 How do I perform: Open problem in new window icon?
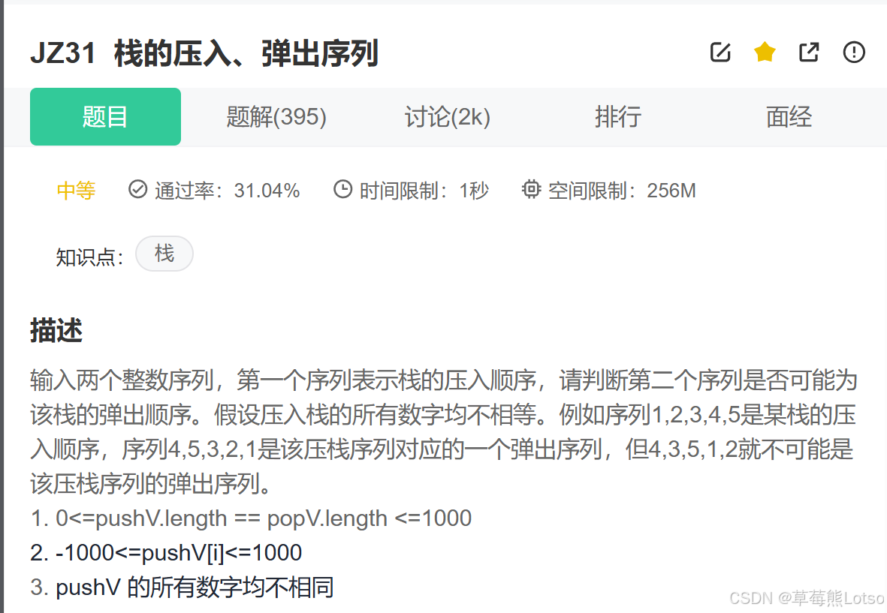[809, 52]
